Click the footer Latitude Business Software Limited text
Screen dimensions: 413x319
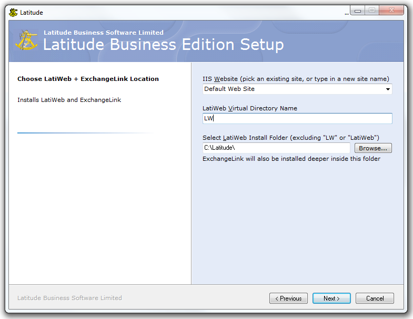tap(69, 298)
